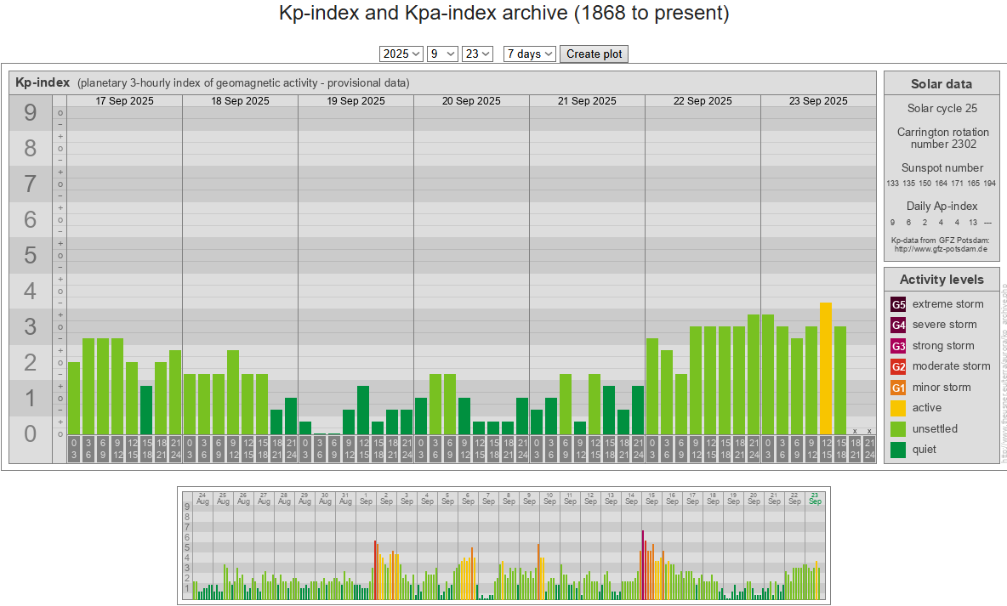
Task: Open the year dropdown showing 2025
Action: (x=401, y=54)
